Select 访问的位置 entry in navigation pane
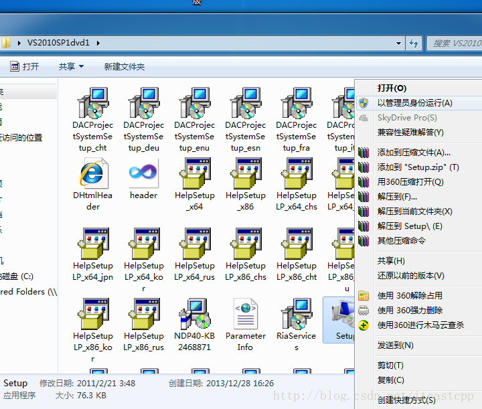 21,138
